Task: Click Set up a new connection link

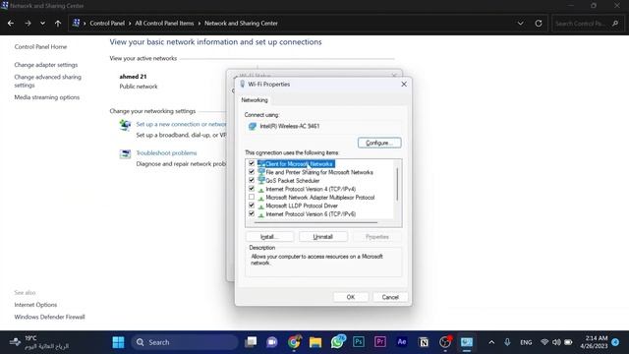Action: (x=181, y=124)
